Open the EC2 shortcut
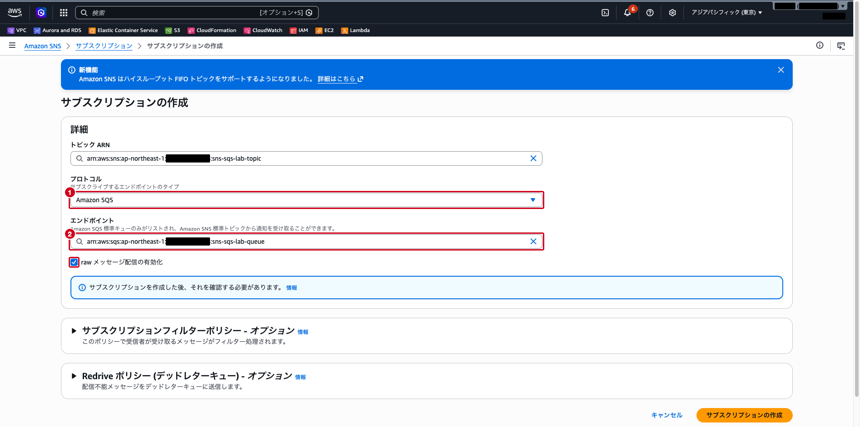860x427 pixels. pyautogui.click(x=325, y=30)
